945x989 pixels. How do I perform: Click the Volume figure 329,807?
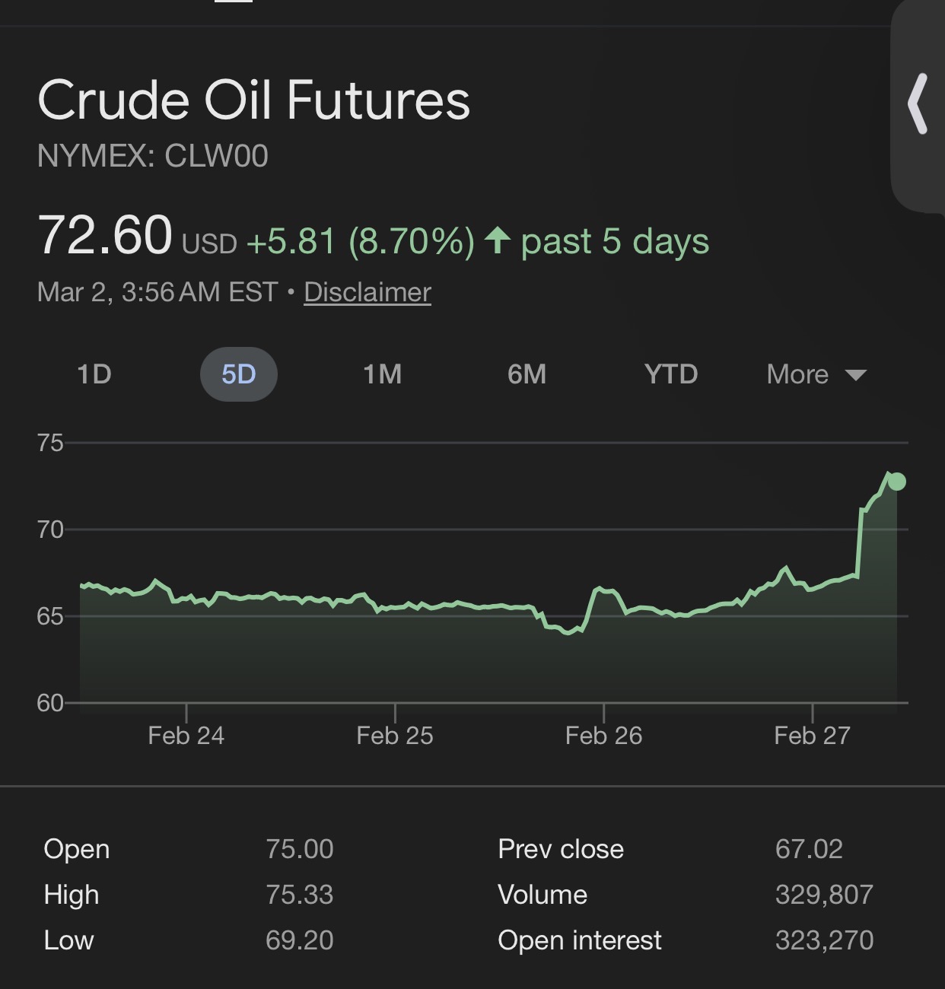pos(824,895)
